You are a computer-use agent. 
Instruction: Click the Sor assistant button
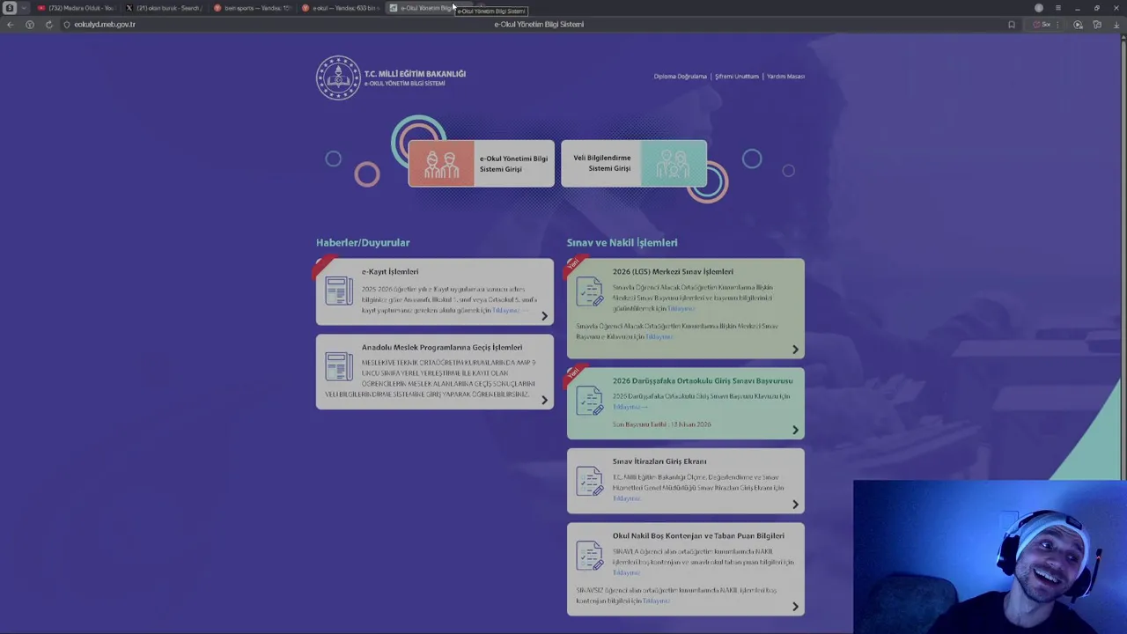(x=1043, y=25)
